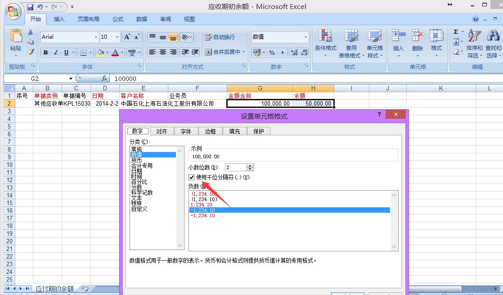This screenshot has width=503, height=295.
Task: Toggle the underline formatting button
Action: point(66,53)
